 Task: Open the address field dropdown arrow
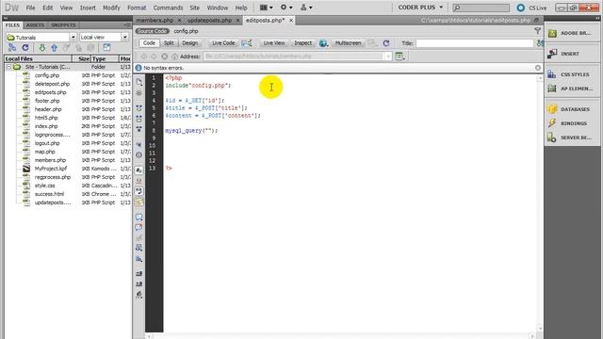click(x=387, y=56)
